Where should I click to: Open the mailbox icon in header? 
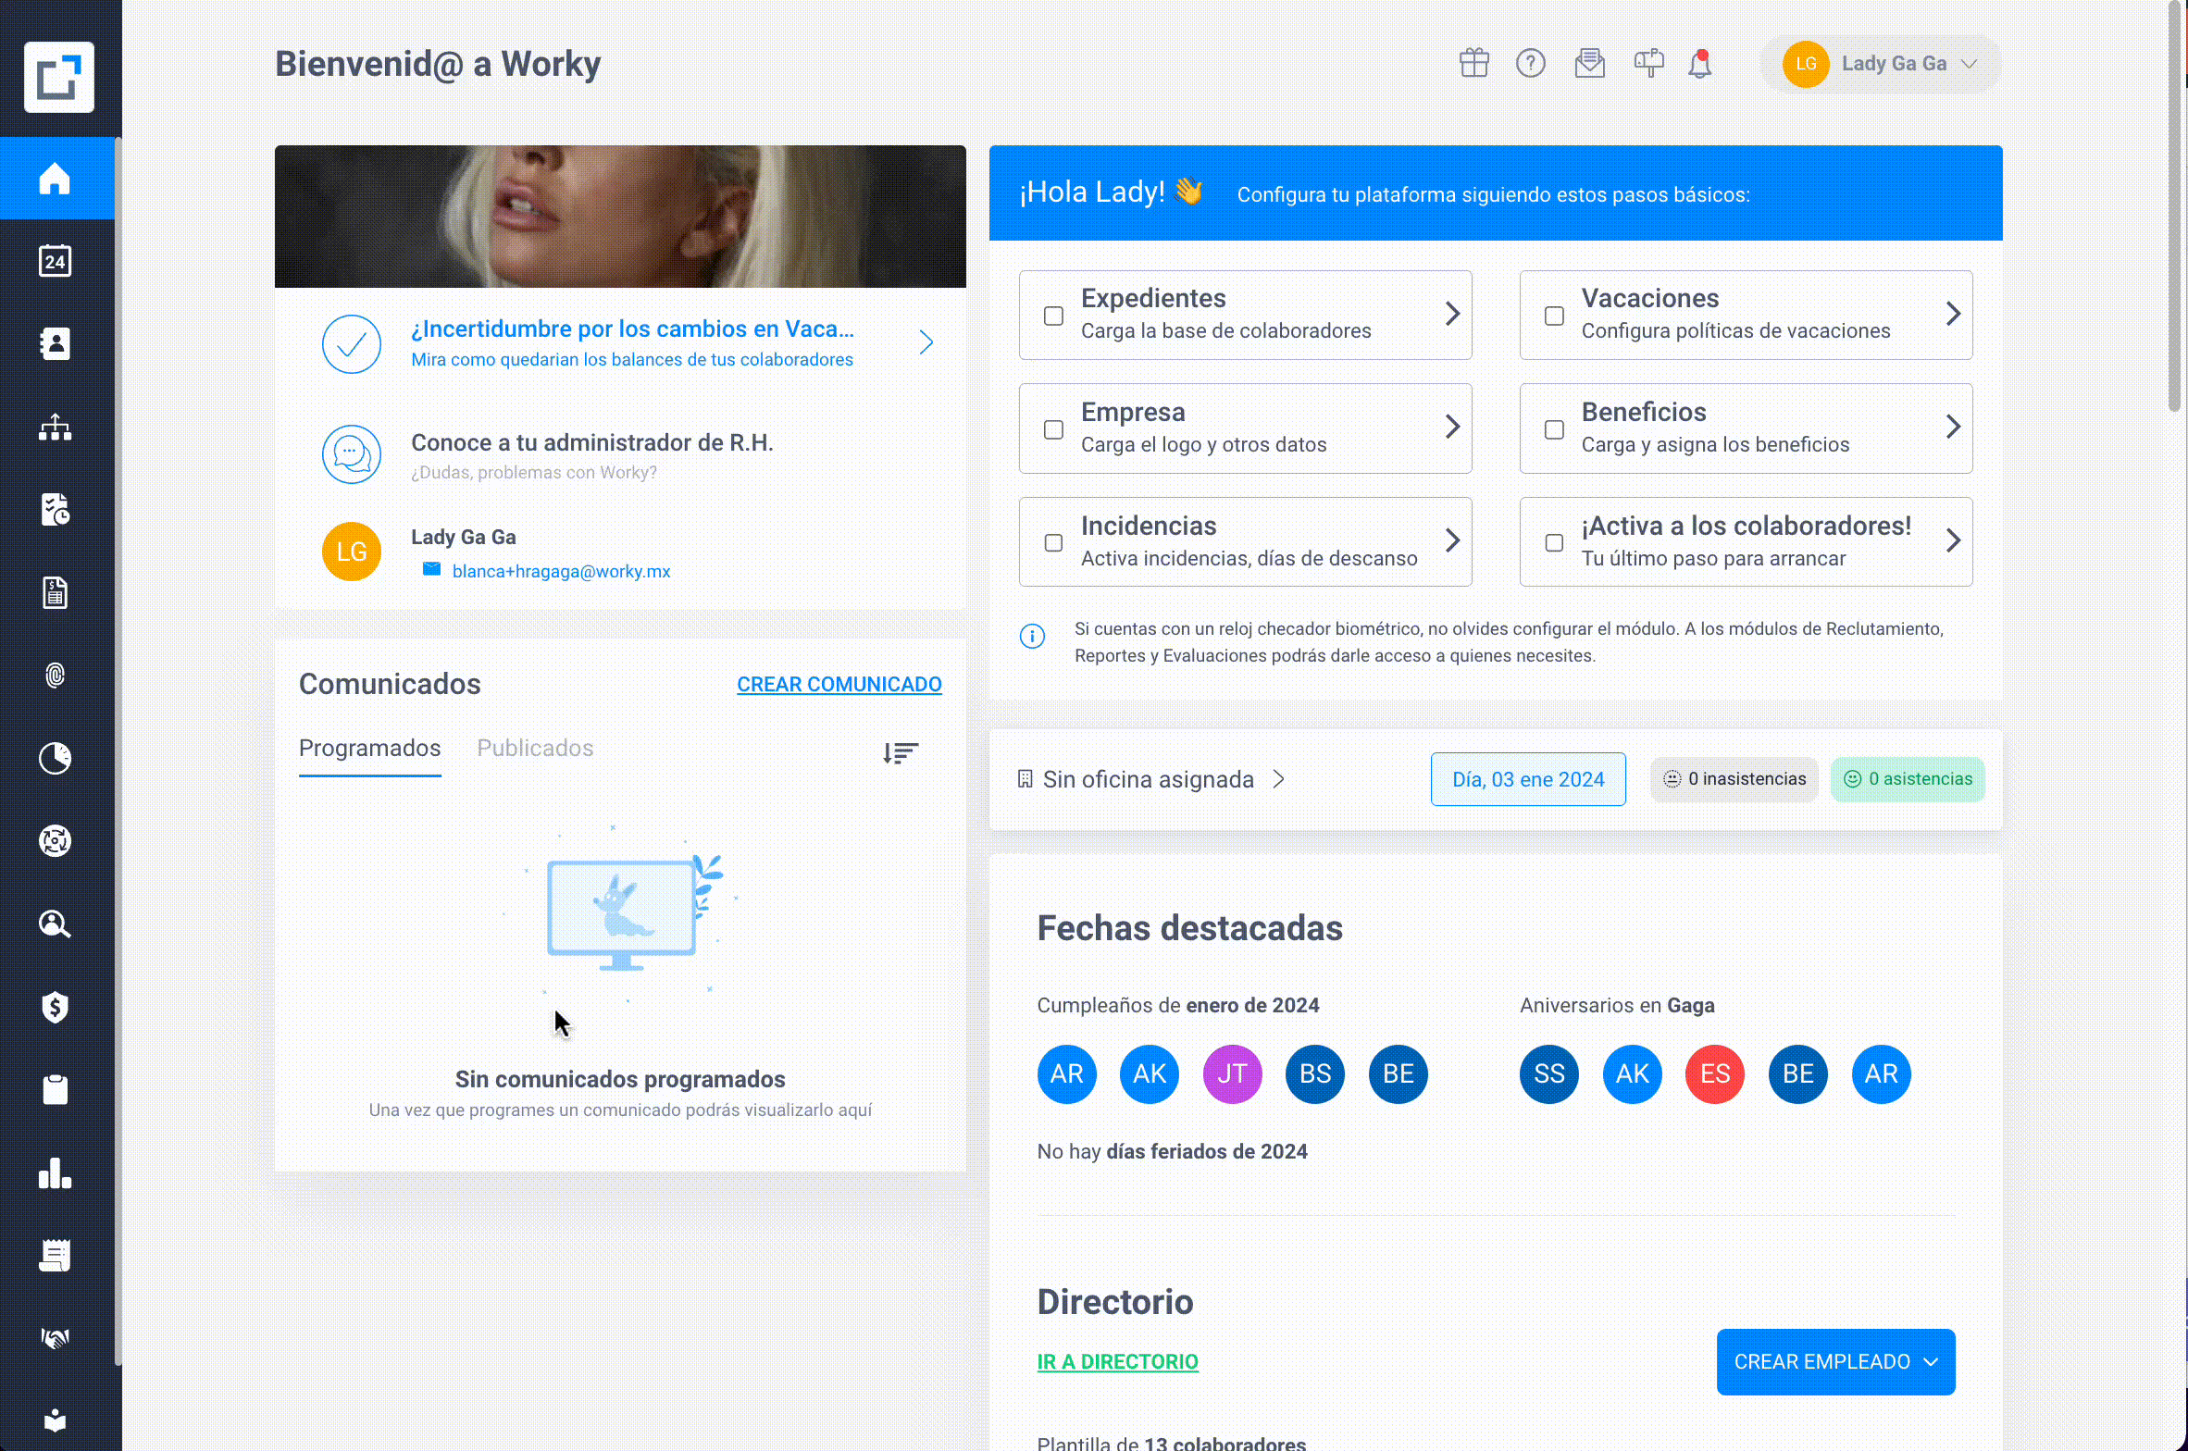(x=1648, y=63)
